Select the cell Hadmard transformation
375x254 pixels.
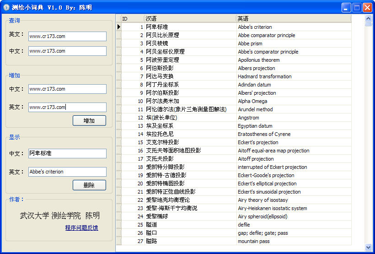coord(294,76)
